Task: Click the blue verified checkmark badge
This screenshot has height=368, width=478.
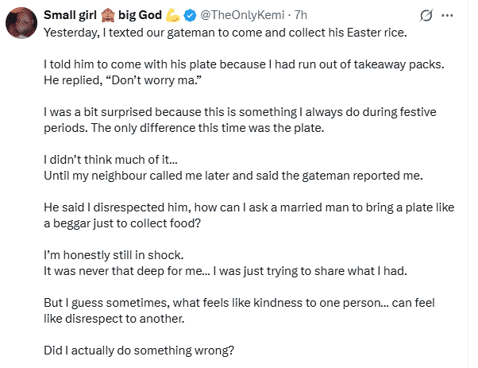Action: tap(192, 15)
